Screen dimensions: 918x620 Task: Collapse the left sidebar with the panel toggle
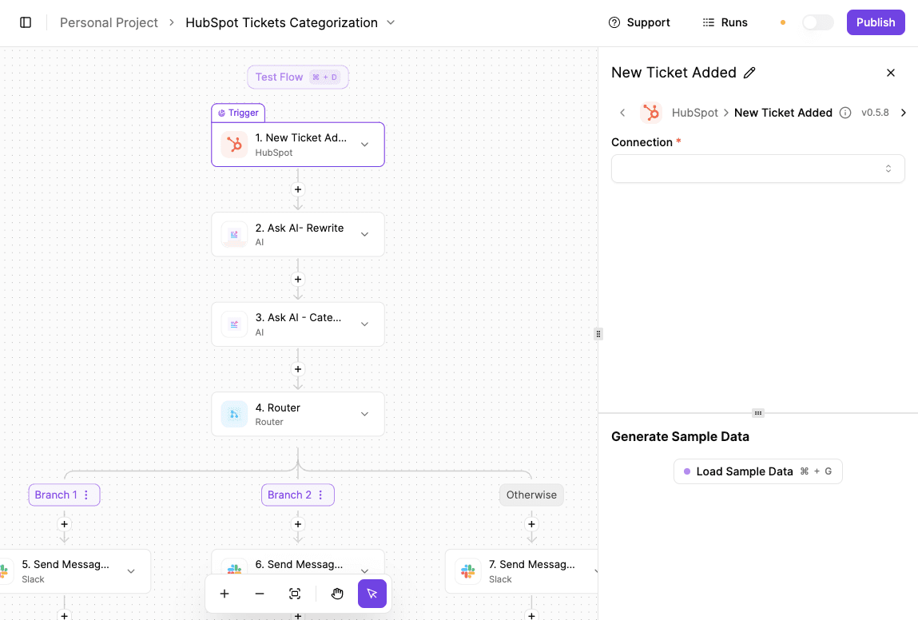(x=26, y=22)
